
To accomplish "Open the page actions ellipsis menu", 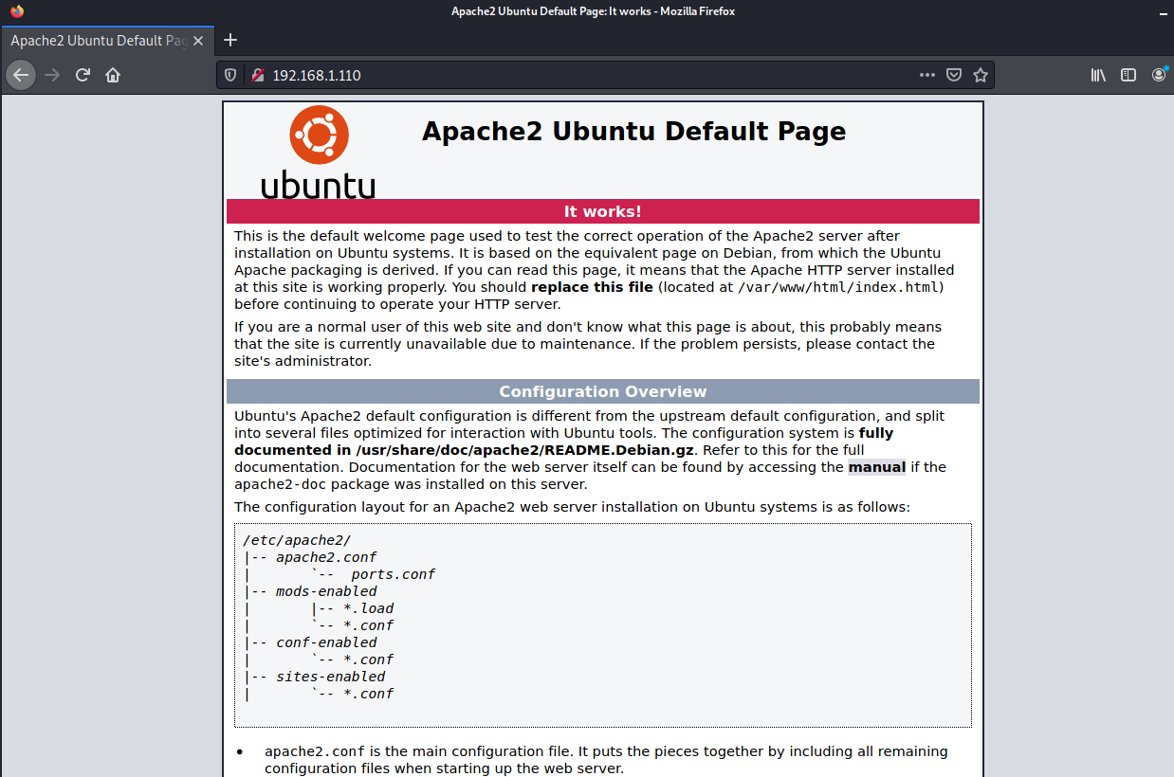I will click(x=926, y=75).
